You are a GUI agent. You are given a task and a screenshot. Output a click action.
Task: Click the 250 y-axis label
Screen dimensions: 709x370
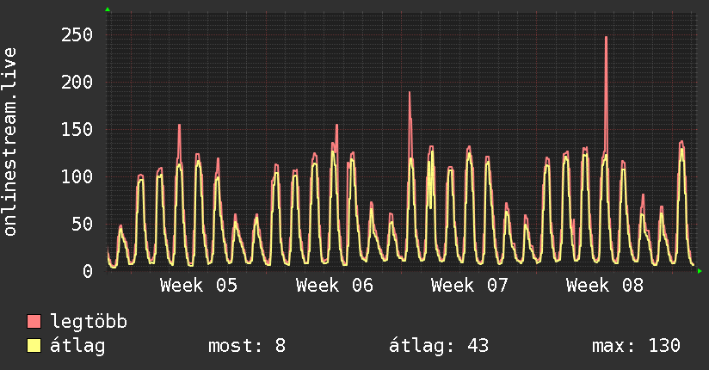click(x=77, y=34)
